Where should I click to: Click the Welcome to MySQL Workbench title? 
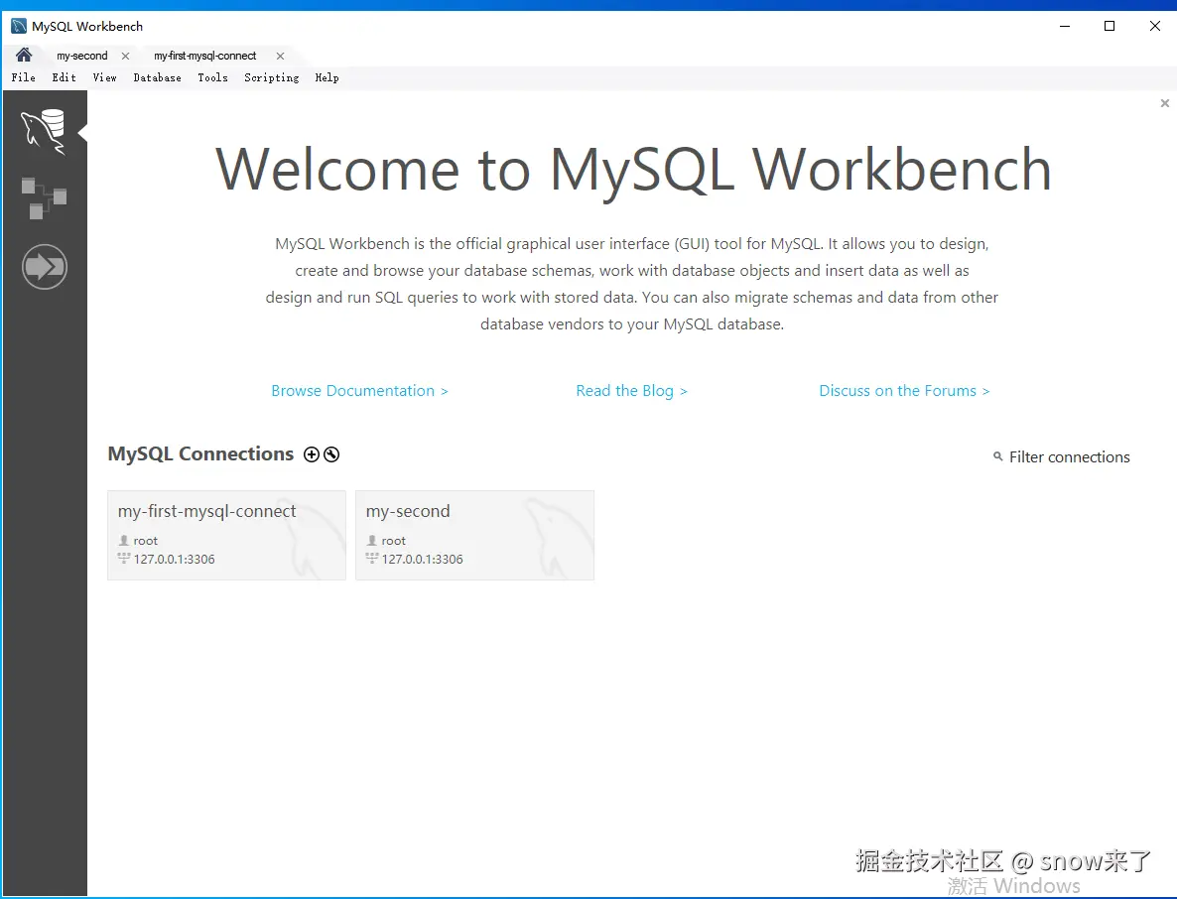pyautogui.click(x=633, y=171)
